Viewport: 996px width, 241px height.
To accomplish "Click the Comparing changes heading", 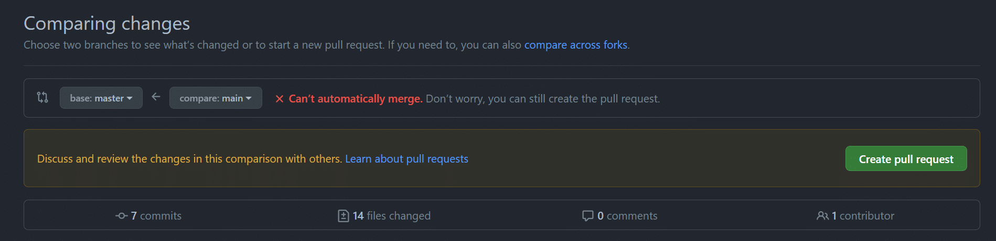I will pyautogui.click(x=107, y=24).
